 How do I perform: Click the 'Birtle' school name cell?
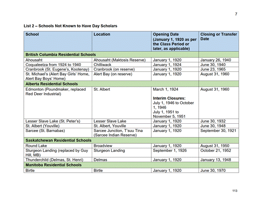tap(30, 170)
